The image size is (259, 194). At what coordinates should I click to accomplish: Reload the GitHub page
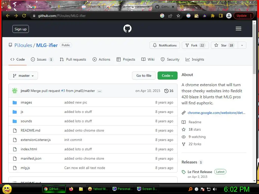(x=24, y=16)
